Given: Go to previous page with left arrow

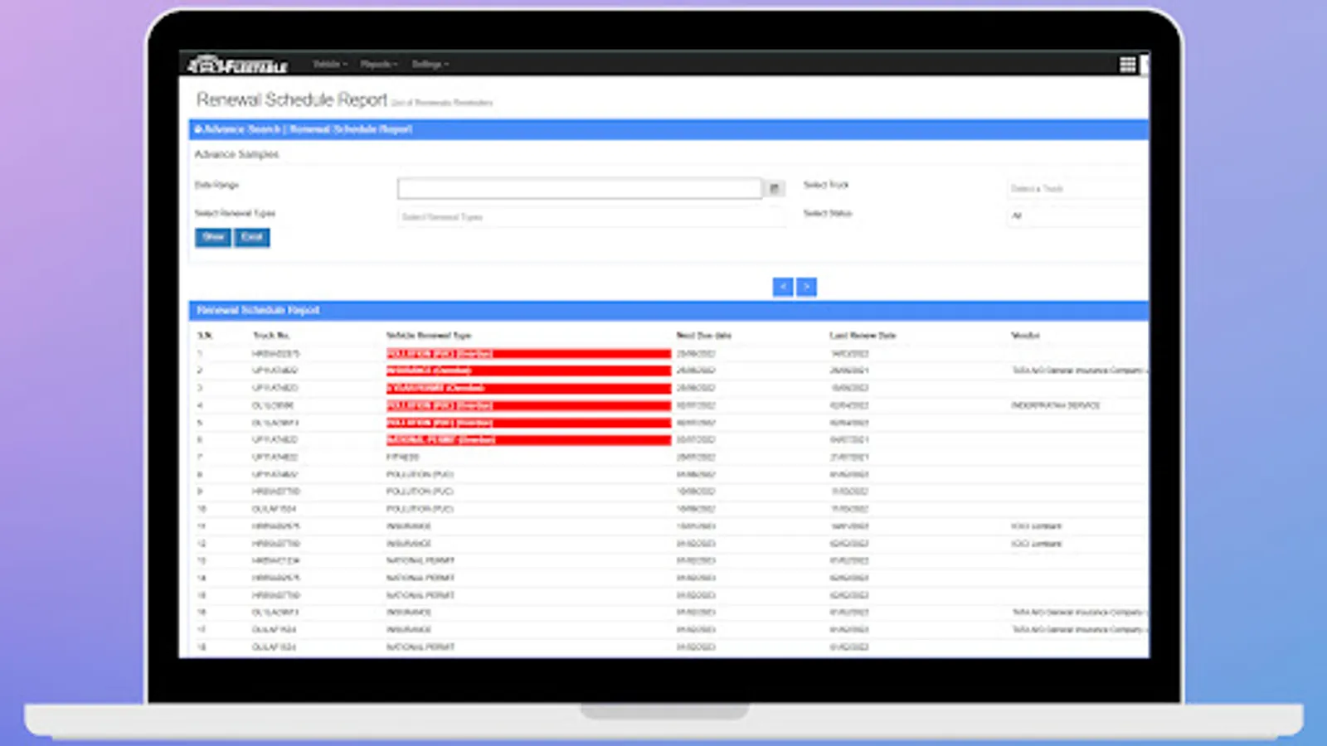Looking at the screenshot, I should 783,287.
